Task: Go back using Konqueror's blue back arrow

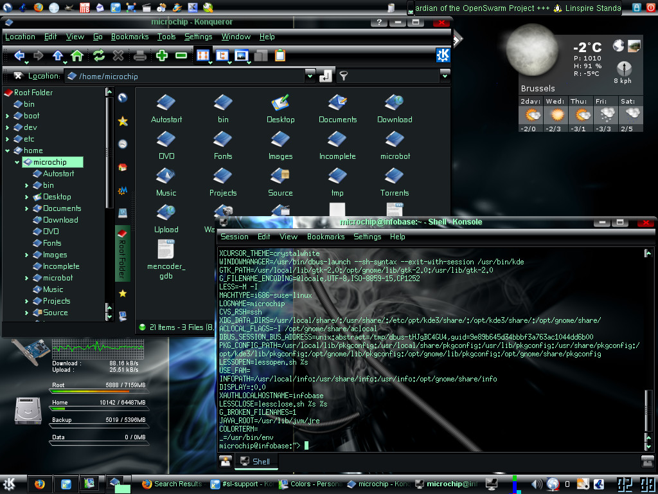Action: pos(19,55)
